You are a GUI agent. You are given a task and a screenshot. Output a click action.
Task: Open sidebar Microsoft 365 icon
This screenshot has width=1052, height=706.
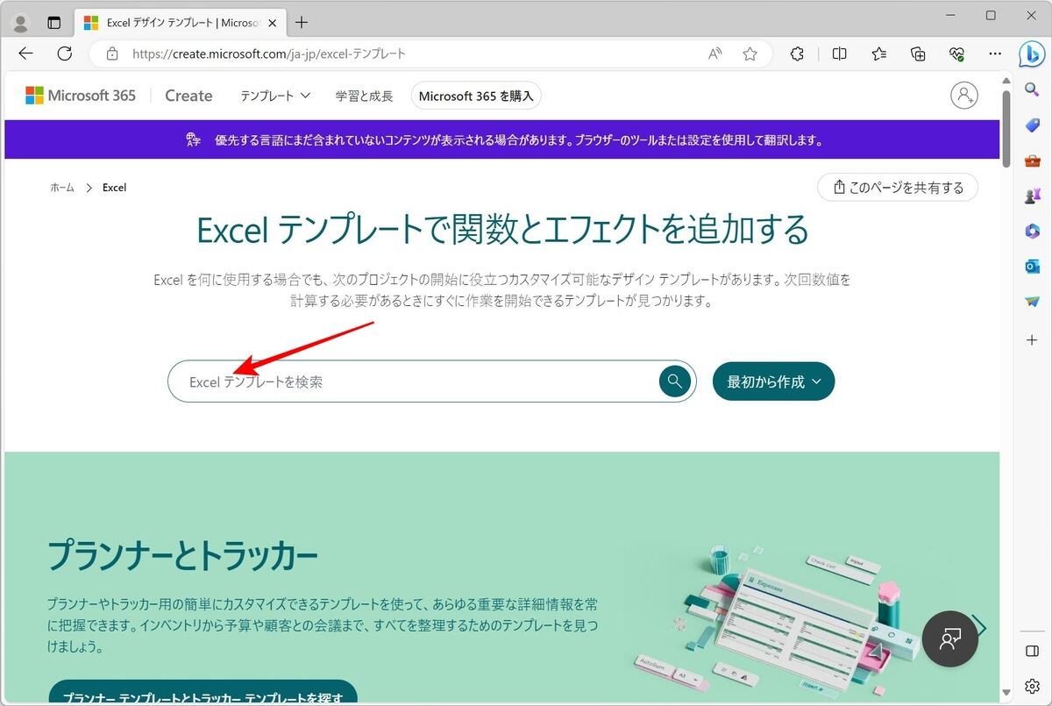(1032, 231)
